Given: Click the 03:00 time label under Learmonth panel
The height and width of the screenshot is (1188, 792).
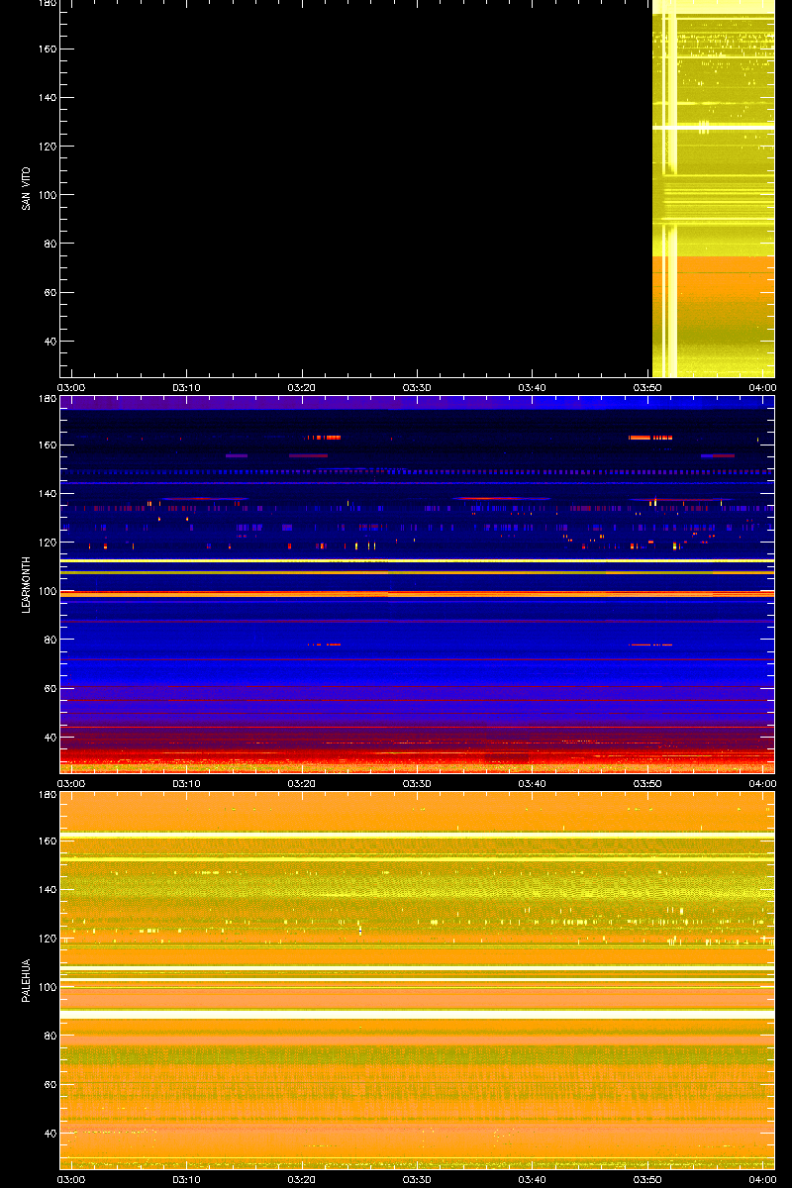Looking at the screenshot, I should click(x=71, y=784).
